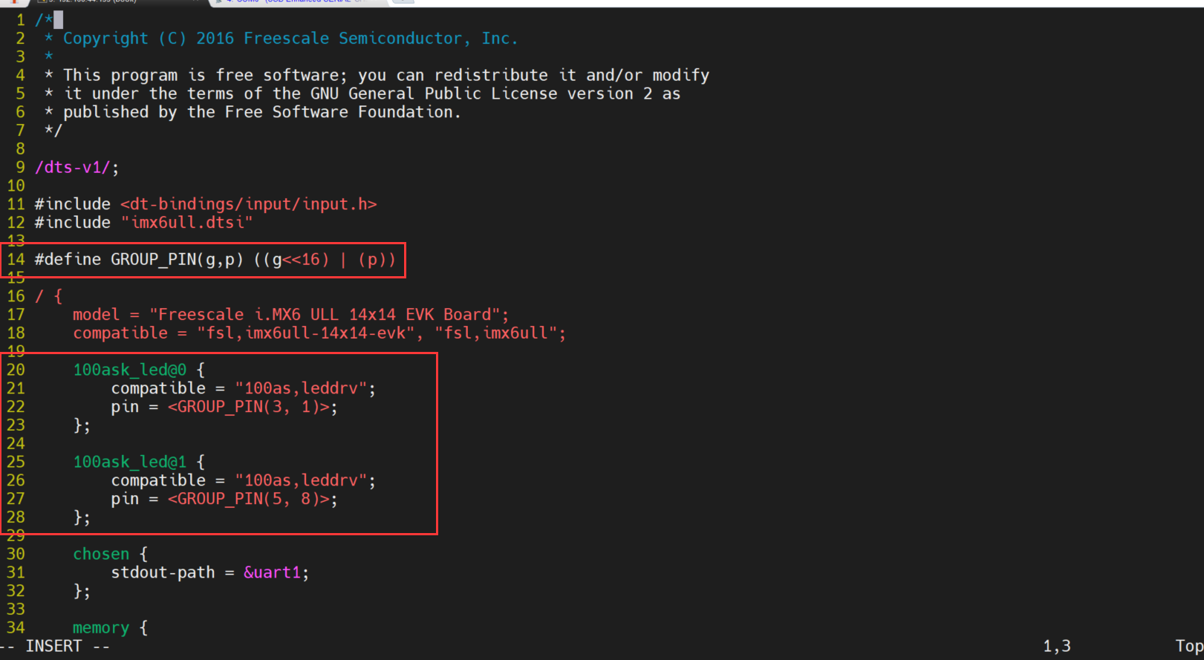Image resolution: width=1204 pixels, height=660 pixels.
Task: Click the dt-bindings/input/input.h include path
Action: click(249, 204)
